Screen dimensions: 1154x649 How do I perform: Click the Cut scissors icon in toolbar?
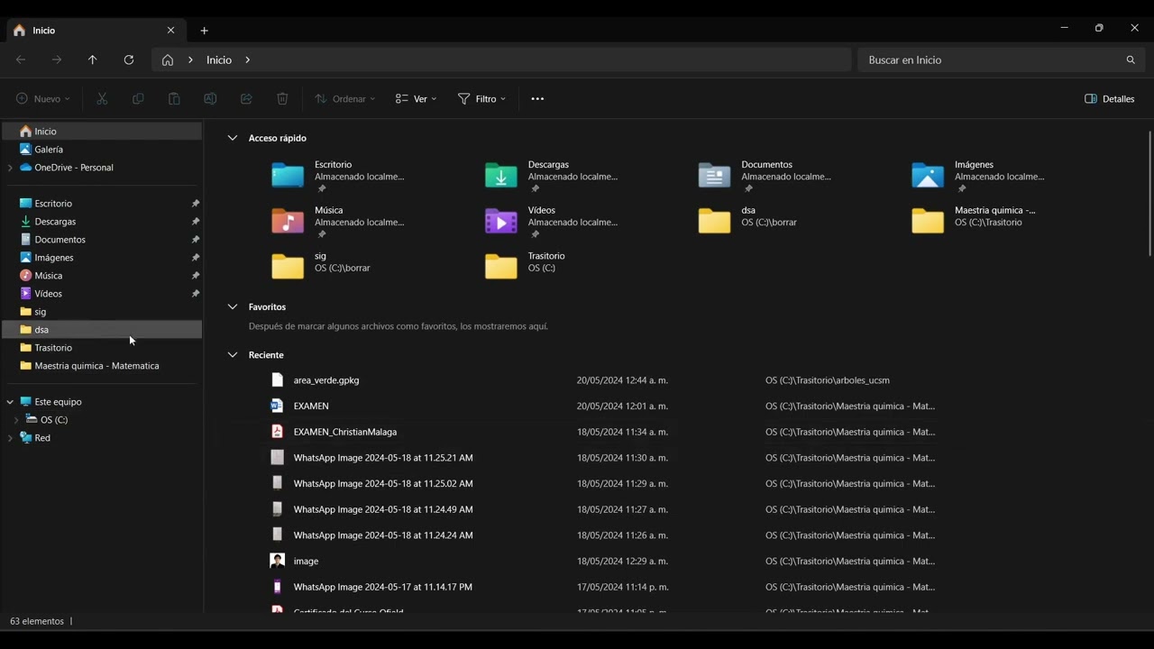(x=102, y=99)
